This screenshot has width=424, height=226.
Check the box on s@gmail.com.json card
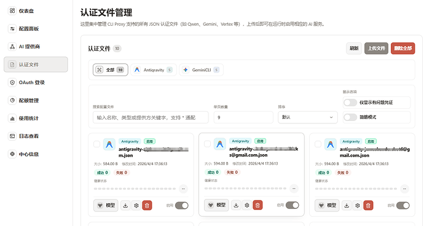(207, 144)
